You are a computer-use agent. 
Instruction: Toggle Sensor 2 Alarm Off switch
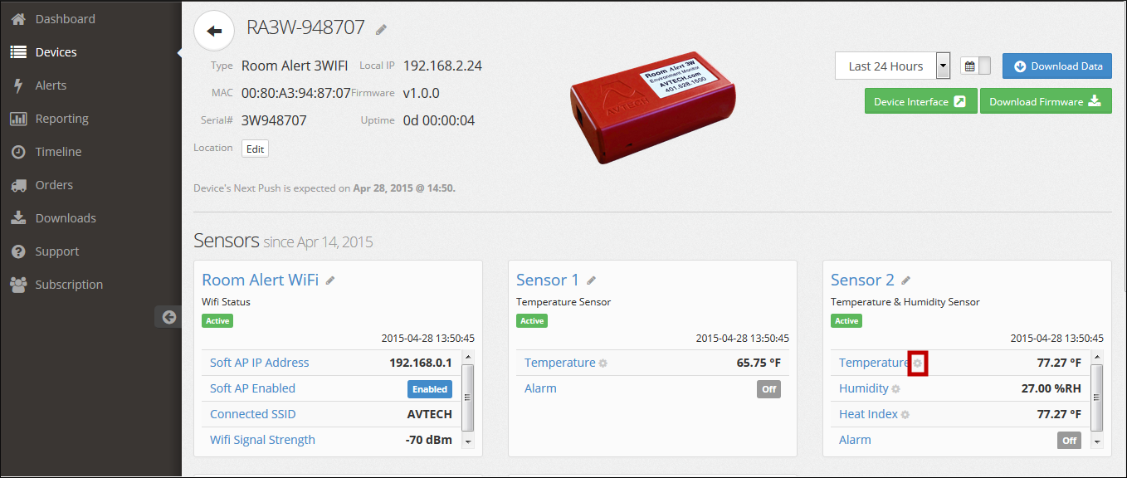[1069, 441]
